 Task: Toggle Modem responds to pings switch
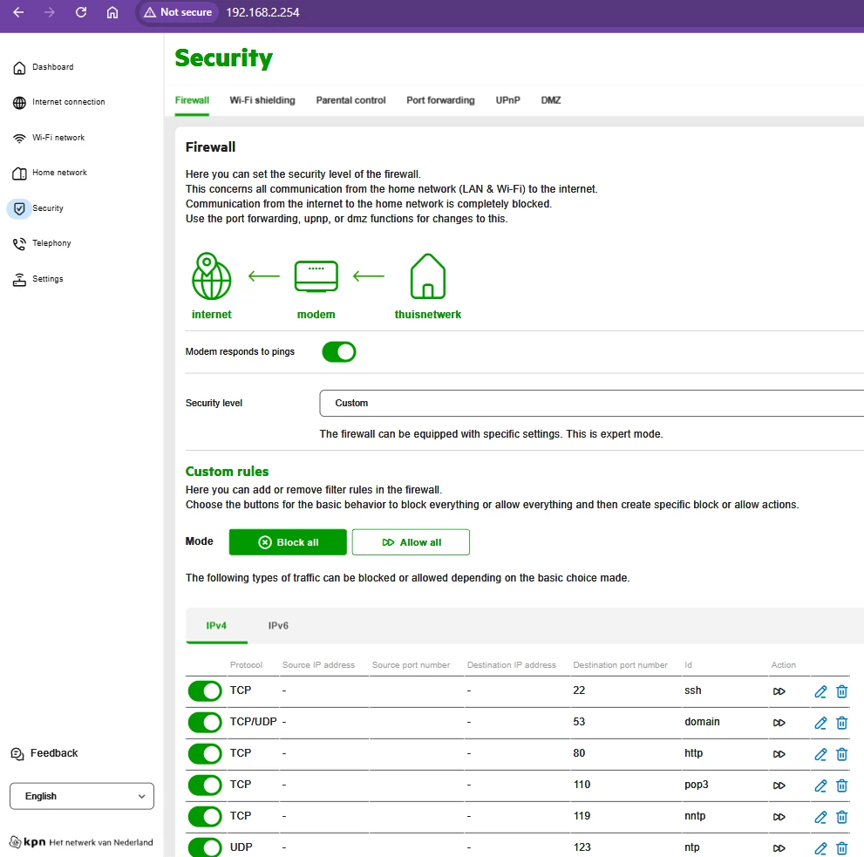(x=339, y=352)
